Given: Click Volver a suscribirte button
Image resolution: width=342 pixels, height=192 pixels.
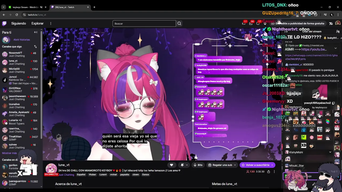Looking at the screenshot, I should [x=257, y=165].
